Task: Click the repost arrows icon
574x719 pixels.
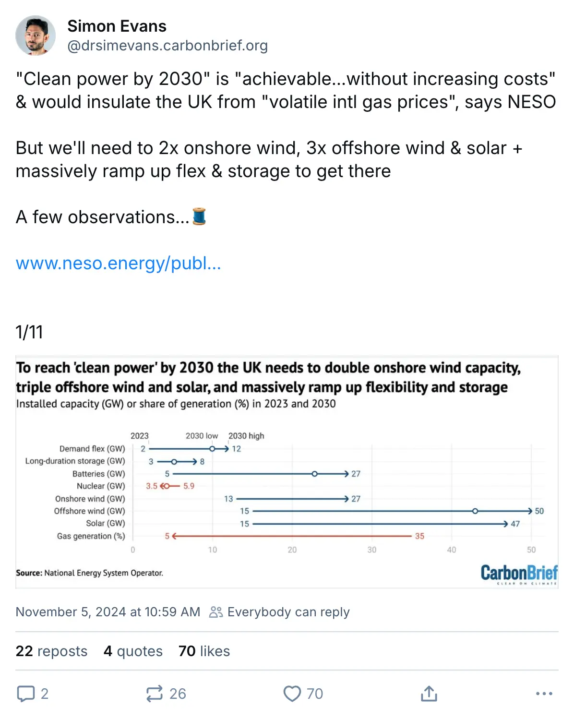Action: (155, 694)
